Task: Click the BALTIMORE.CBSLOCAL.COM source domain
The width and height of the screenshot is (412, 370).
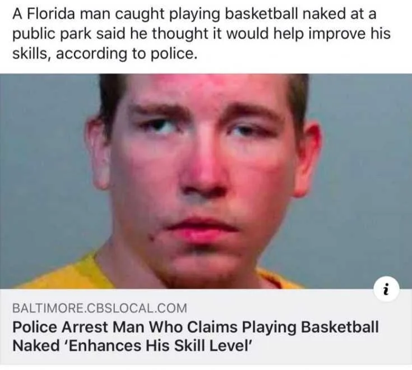Action: [100, 308]
